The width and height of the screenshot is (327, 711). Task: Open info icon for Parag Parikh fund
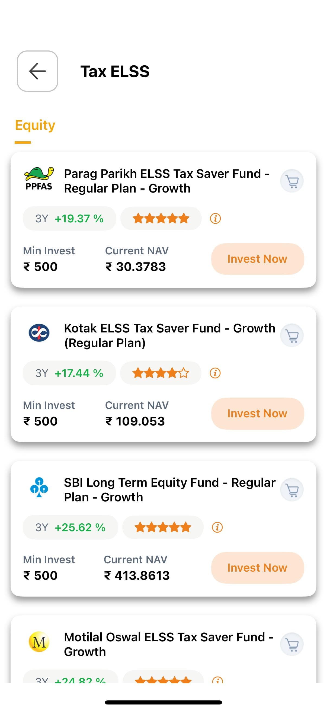pyautogui.click(x=215, y=219)
